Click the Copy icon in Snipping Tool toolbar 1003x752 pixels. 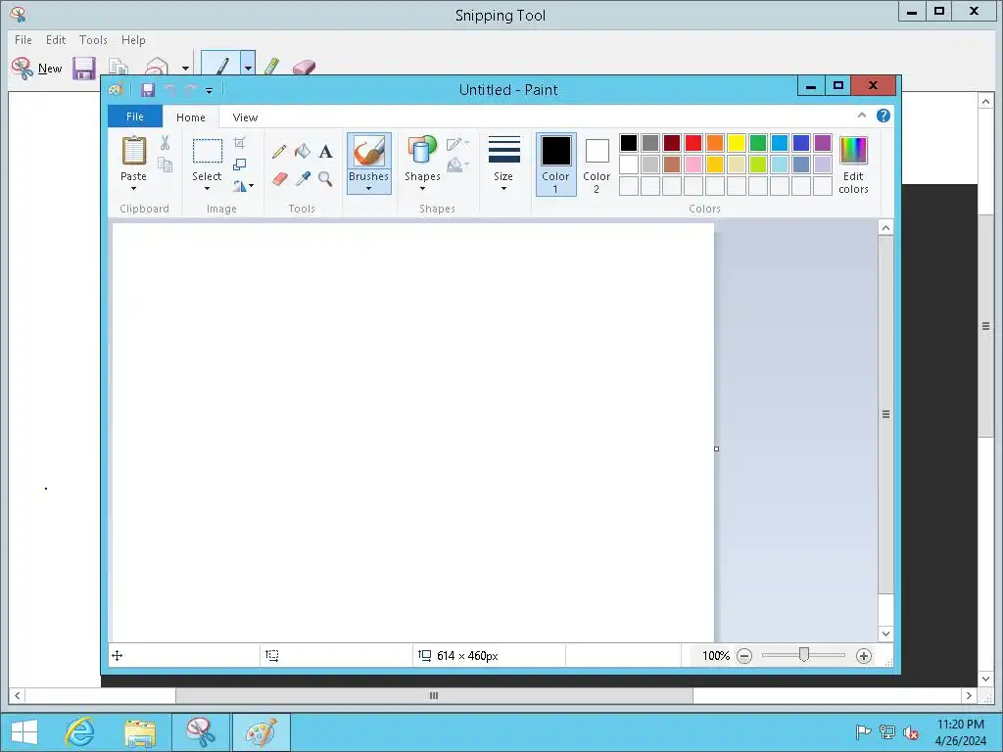pos(119,68)
